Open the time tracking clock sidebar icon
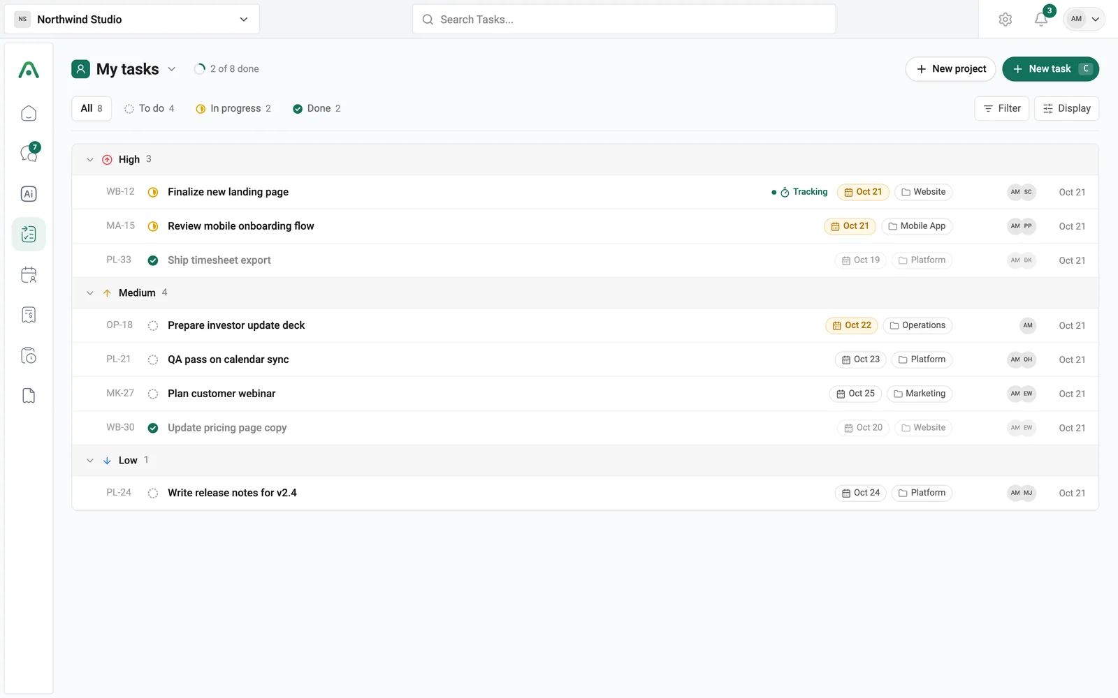This screenshot has width=1118, height=698. click(29, 355)
